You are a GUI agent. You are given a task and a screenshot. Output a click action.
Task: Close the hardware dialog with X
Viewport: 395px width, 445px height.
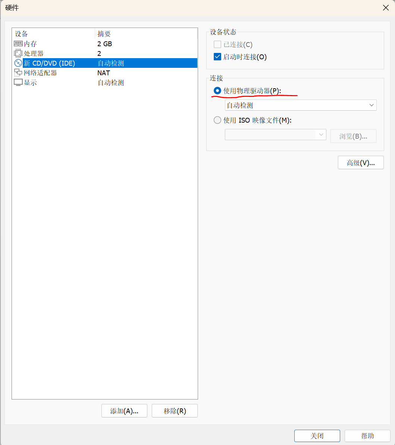[x=386, y=8]
